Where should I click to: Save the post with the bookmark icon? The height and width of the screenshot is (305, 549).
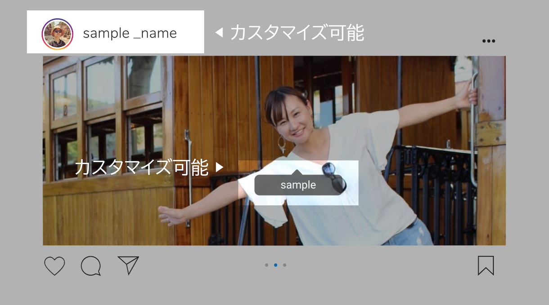(486, 265)
